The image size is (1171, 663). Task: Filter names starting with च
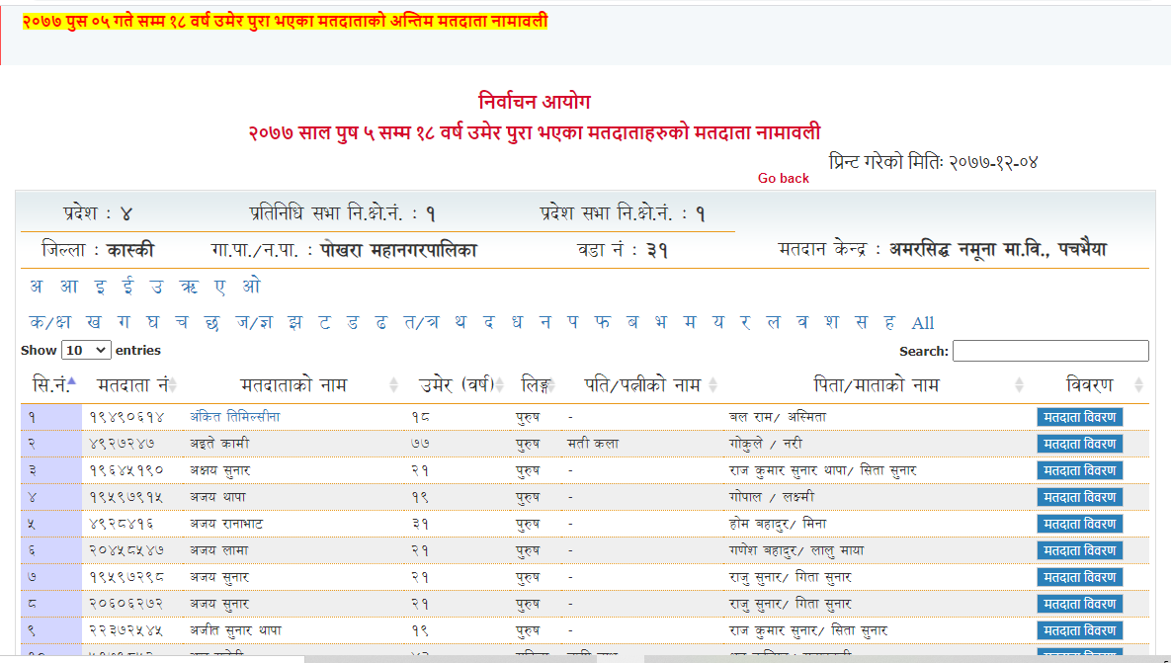[x=182, y=322]
